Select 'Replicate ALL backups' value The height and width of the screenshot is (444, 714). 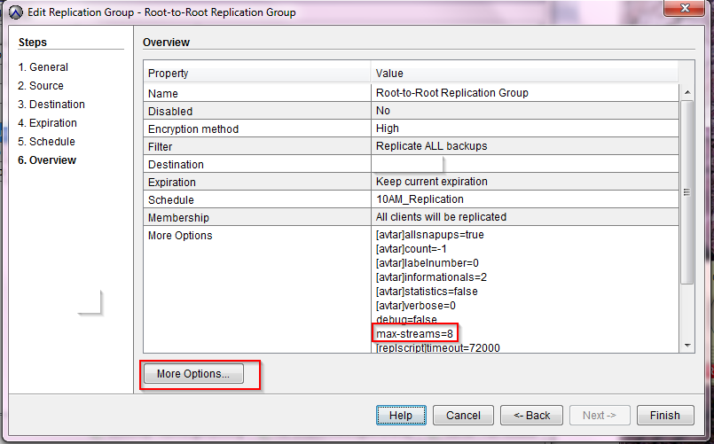click(525, 146)
